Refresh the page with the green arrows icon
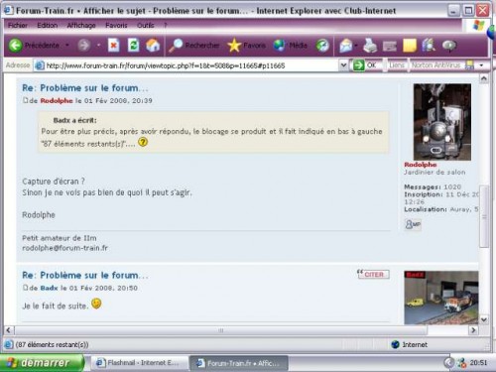Image resolution: width=496 pixels, height=372 pixels. tap(133, 46)
